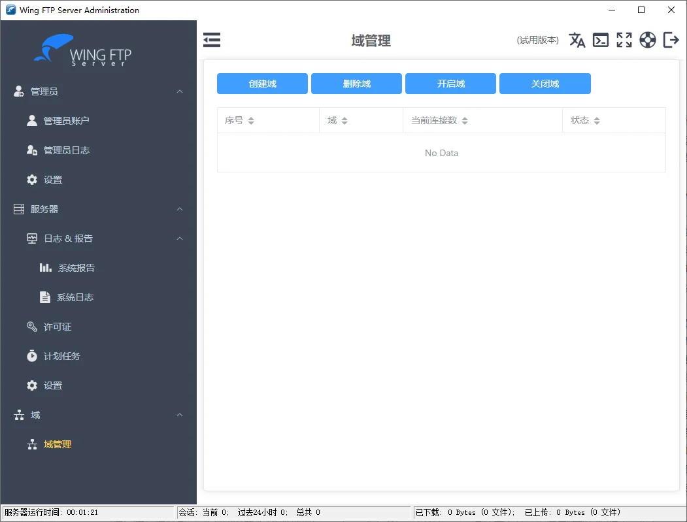The width and height of the screenshot is (687, 522).
Task: Click the 域管理 page title
Action: pyautogui.click(x=371, y=41)
